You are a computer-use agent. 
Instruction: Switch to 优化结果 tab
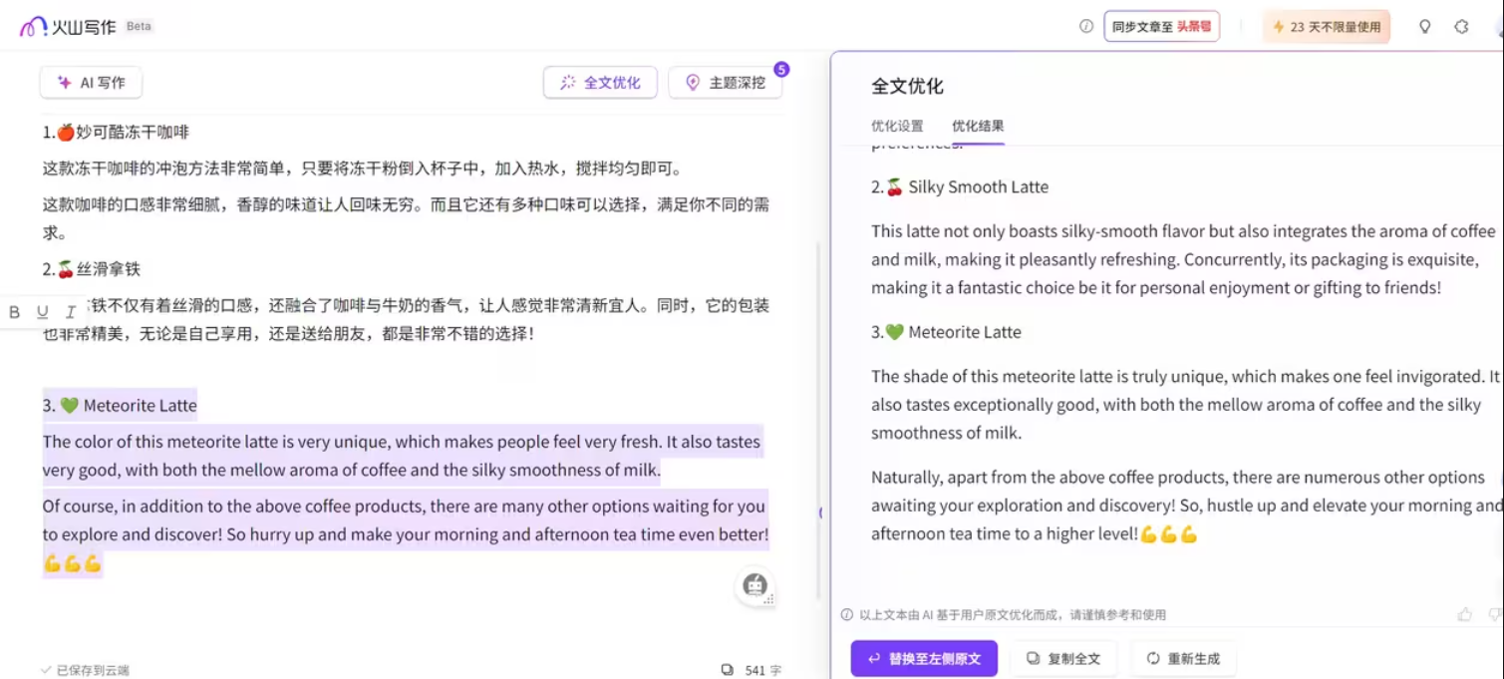coord(978,126)
